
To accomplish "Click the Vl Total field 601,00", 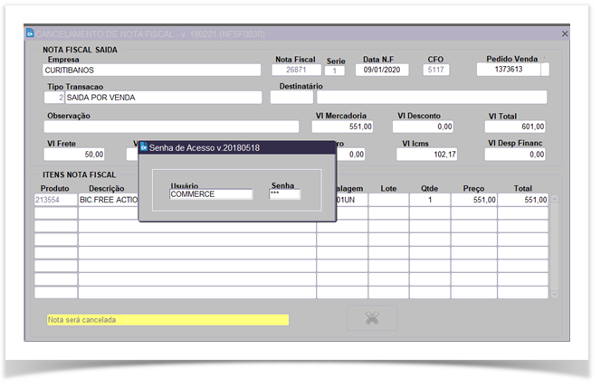I will [515, 127].
